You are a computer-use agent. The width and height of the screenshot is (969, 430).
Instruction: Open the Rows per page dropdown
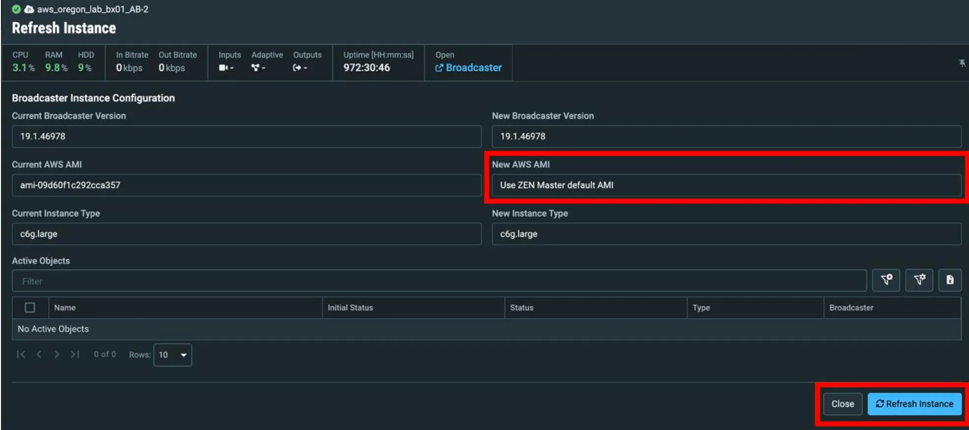point(172,355)
